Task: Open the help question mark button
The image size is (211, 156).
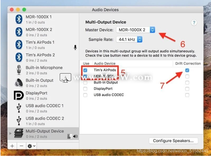Action: 194,23
